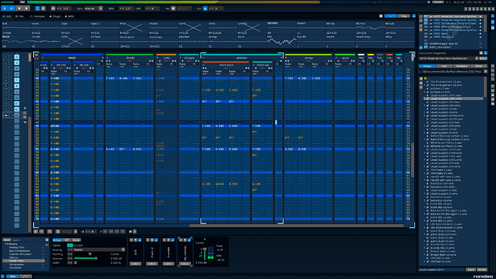Click the Stop button in transport
Image resolution: width=496 pixels, height=279 pixels.
(19, 8)
